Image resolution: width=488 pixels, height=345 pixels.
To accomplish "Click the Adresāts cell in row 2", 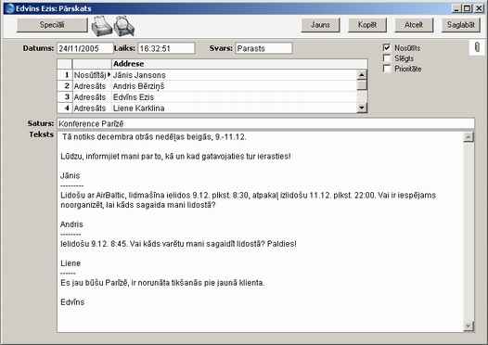I will (92, 86).
